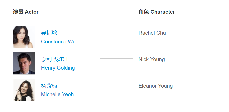Open the 吴恬敏 actor link
The image size is (229, 112).
click(x=49, y=33)
